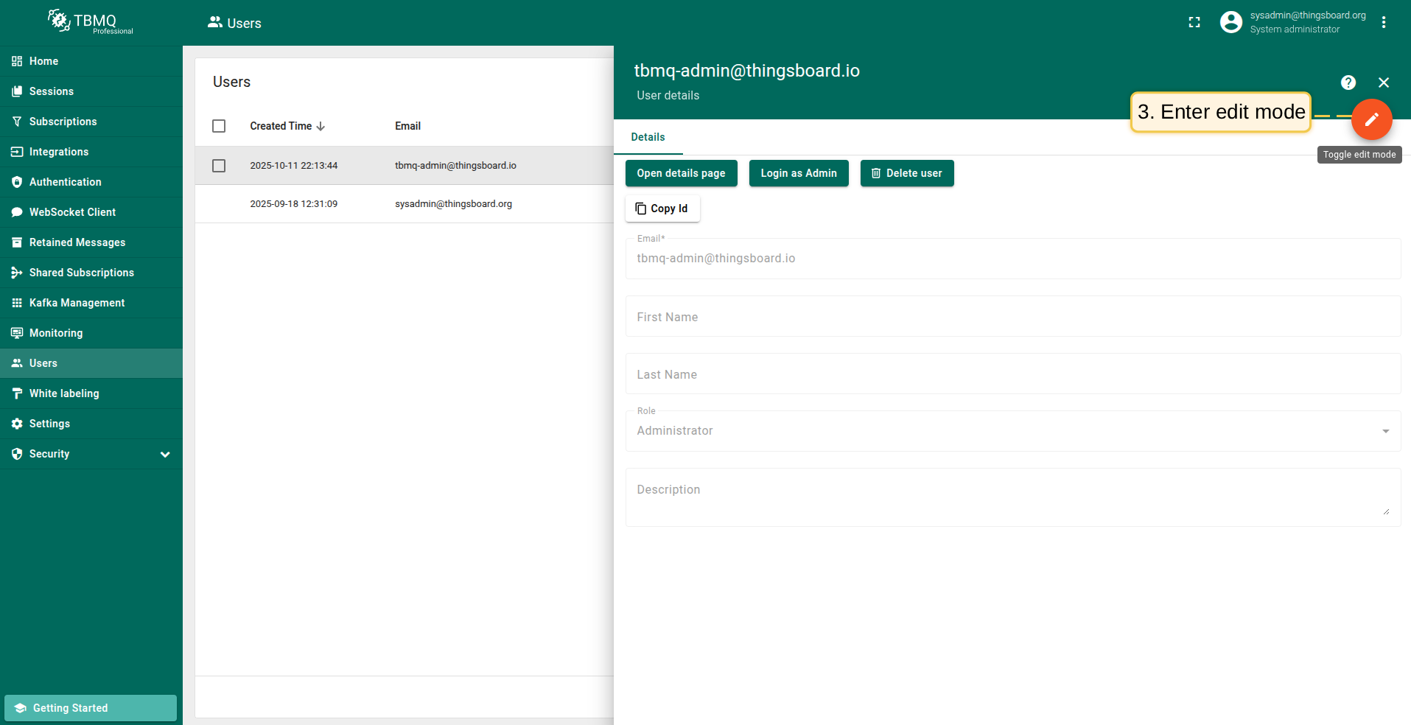The width and height of the screenshot is (1411, 725).
Task: Toggle fullscreen mode icon in header
Action: tap(1194, 23)
